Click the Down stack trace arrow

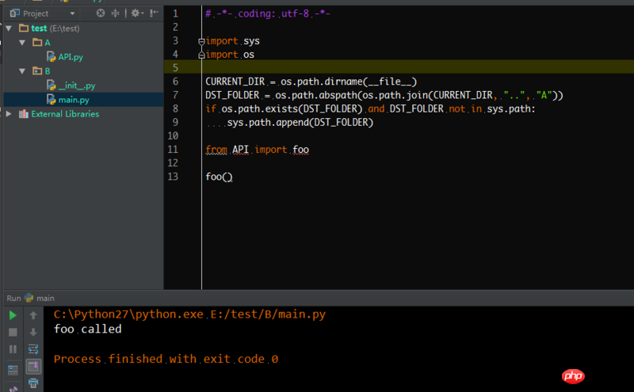[33, 332]
